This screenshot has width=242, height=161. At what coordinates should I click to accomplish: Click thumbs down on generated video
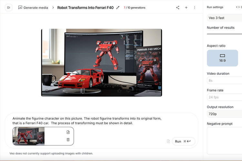(128, 90)
